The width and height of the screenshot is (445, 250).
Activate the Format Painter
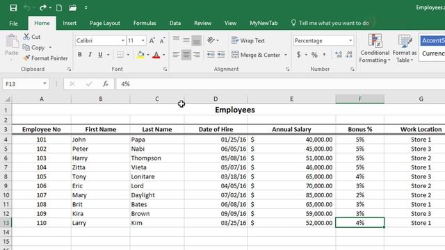(x=45, y=58)
